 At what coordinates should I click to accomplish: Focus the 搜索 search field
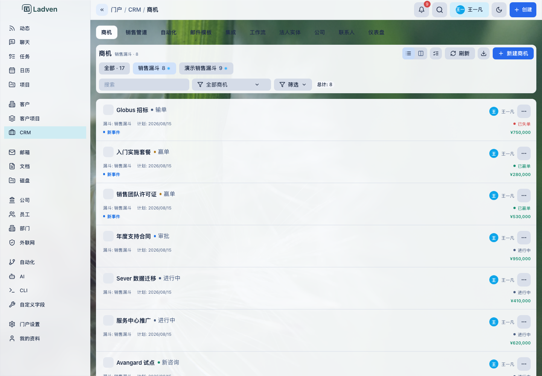pyautogui.click(x=144, y=85)
